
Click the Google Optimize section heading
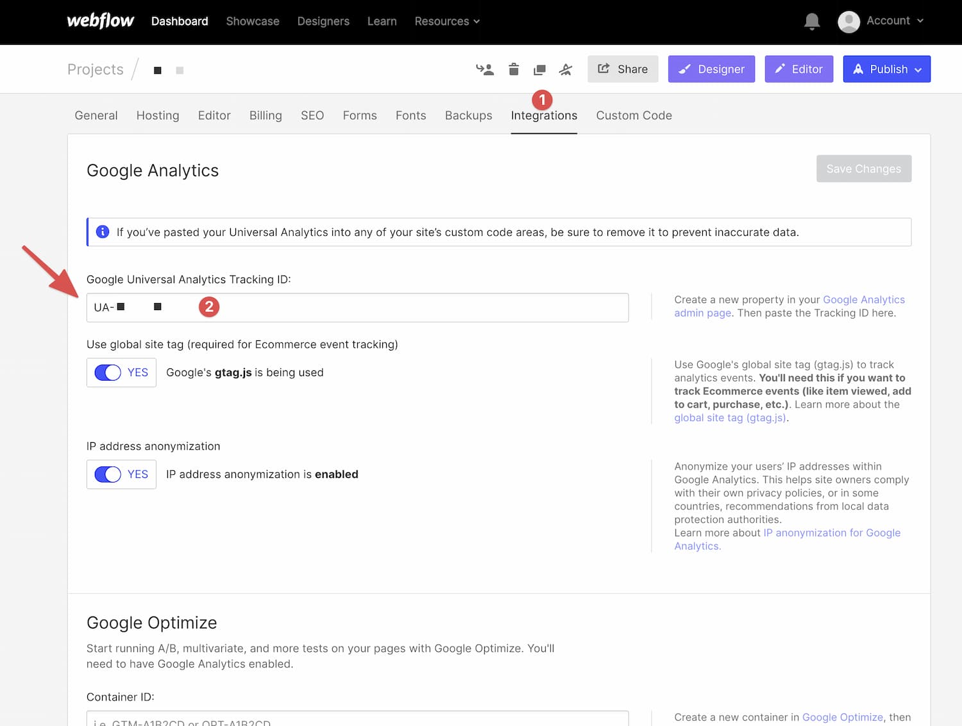152,623
